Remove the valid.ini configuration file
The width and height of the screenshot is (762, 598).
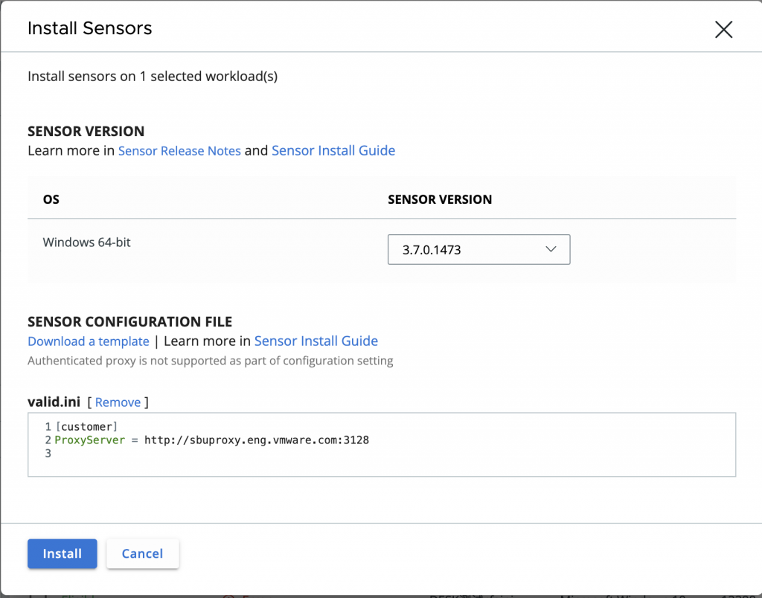point(118,402)
